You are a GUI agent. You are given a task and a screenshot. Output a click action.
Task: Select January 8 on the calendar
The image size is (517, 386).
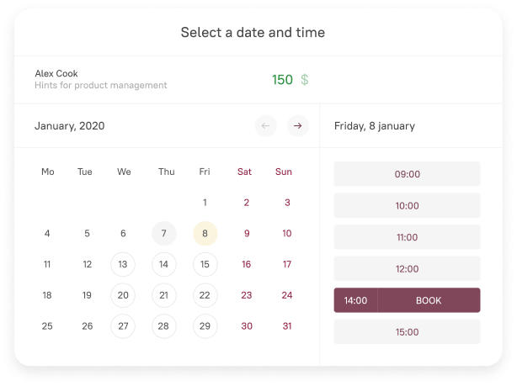point(205,234)
